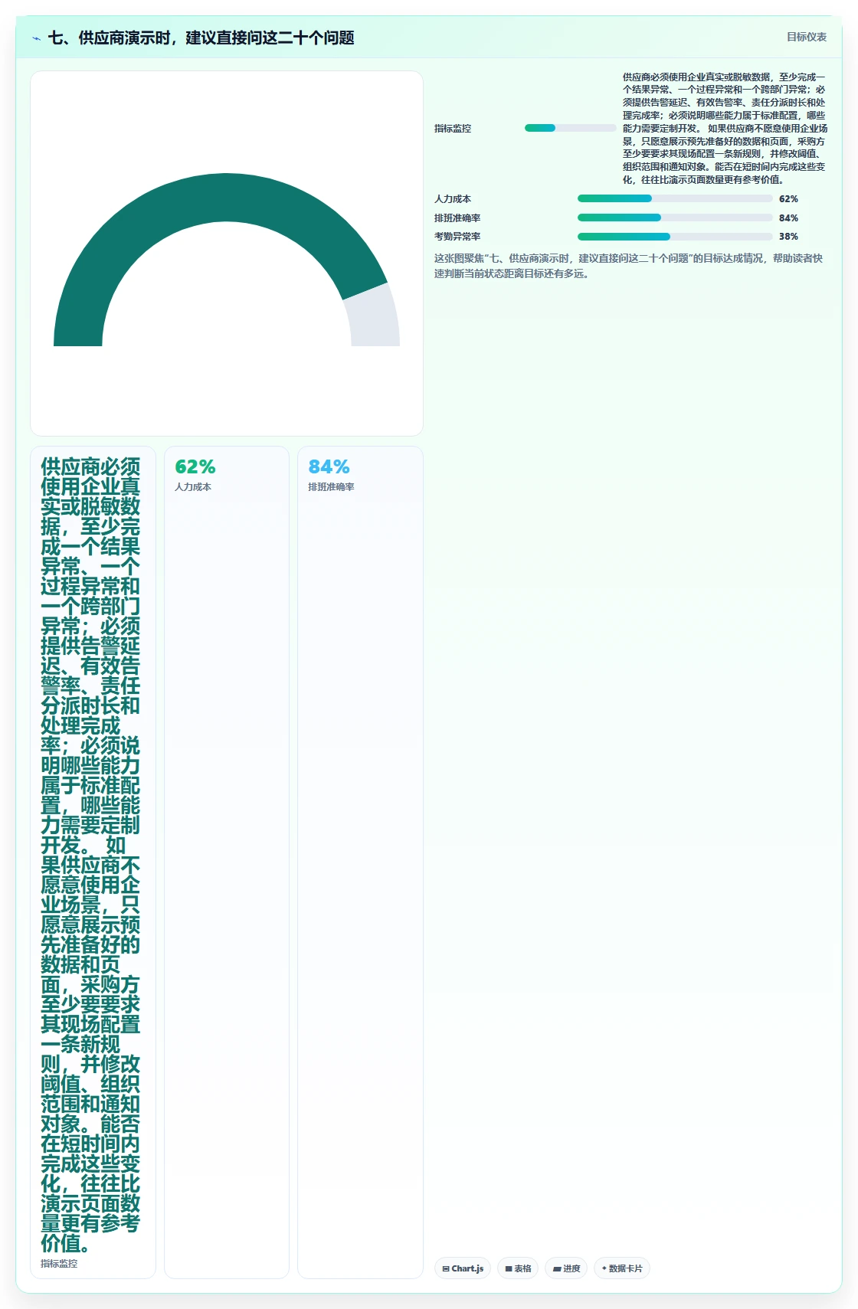Click the 指标监控 label in the progress list
858x1309 pixels.
click(x=453, y=128)
